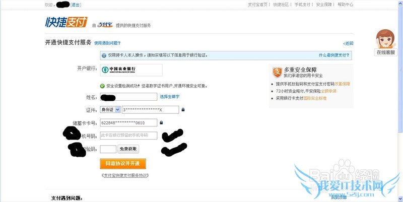The image size is (403, 202).
Task: Open the 支付宝快捷支付服务协议 link
Action: coord(125,175)
